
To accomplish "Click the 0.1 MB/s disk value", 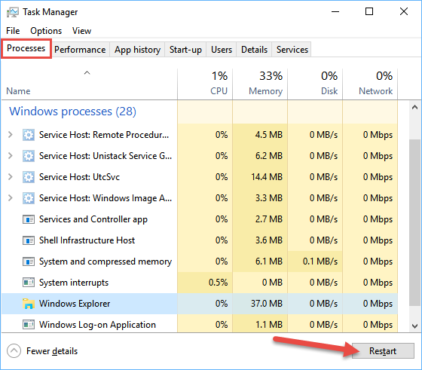I will click(320, 261).
